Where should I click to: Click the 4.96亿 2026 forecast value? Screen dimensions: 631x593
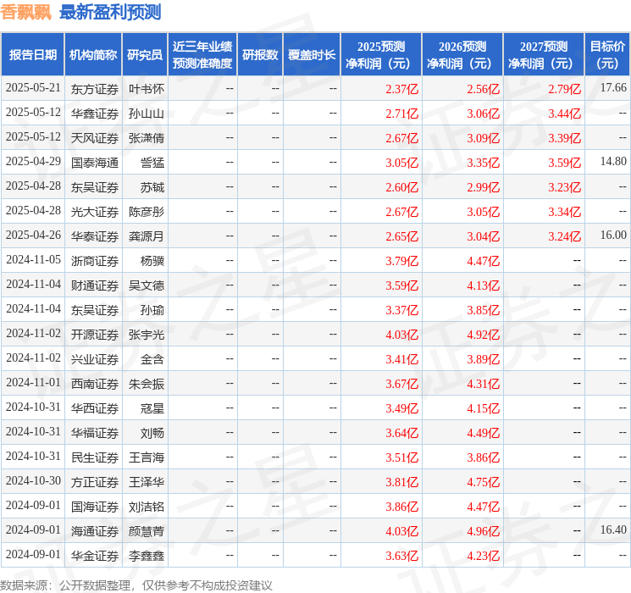click(x=484, y=531)
